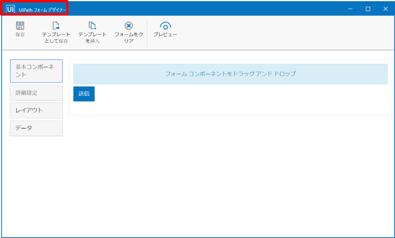This screenshot has height=238, width=395.
Task: Expand the データ component panel
Action: click(x=36, y=128)
